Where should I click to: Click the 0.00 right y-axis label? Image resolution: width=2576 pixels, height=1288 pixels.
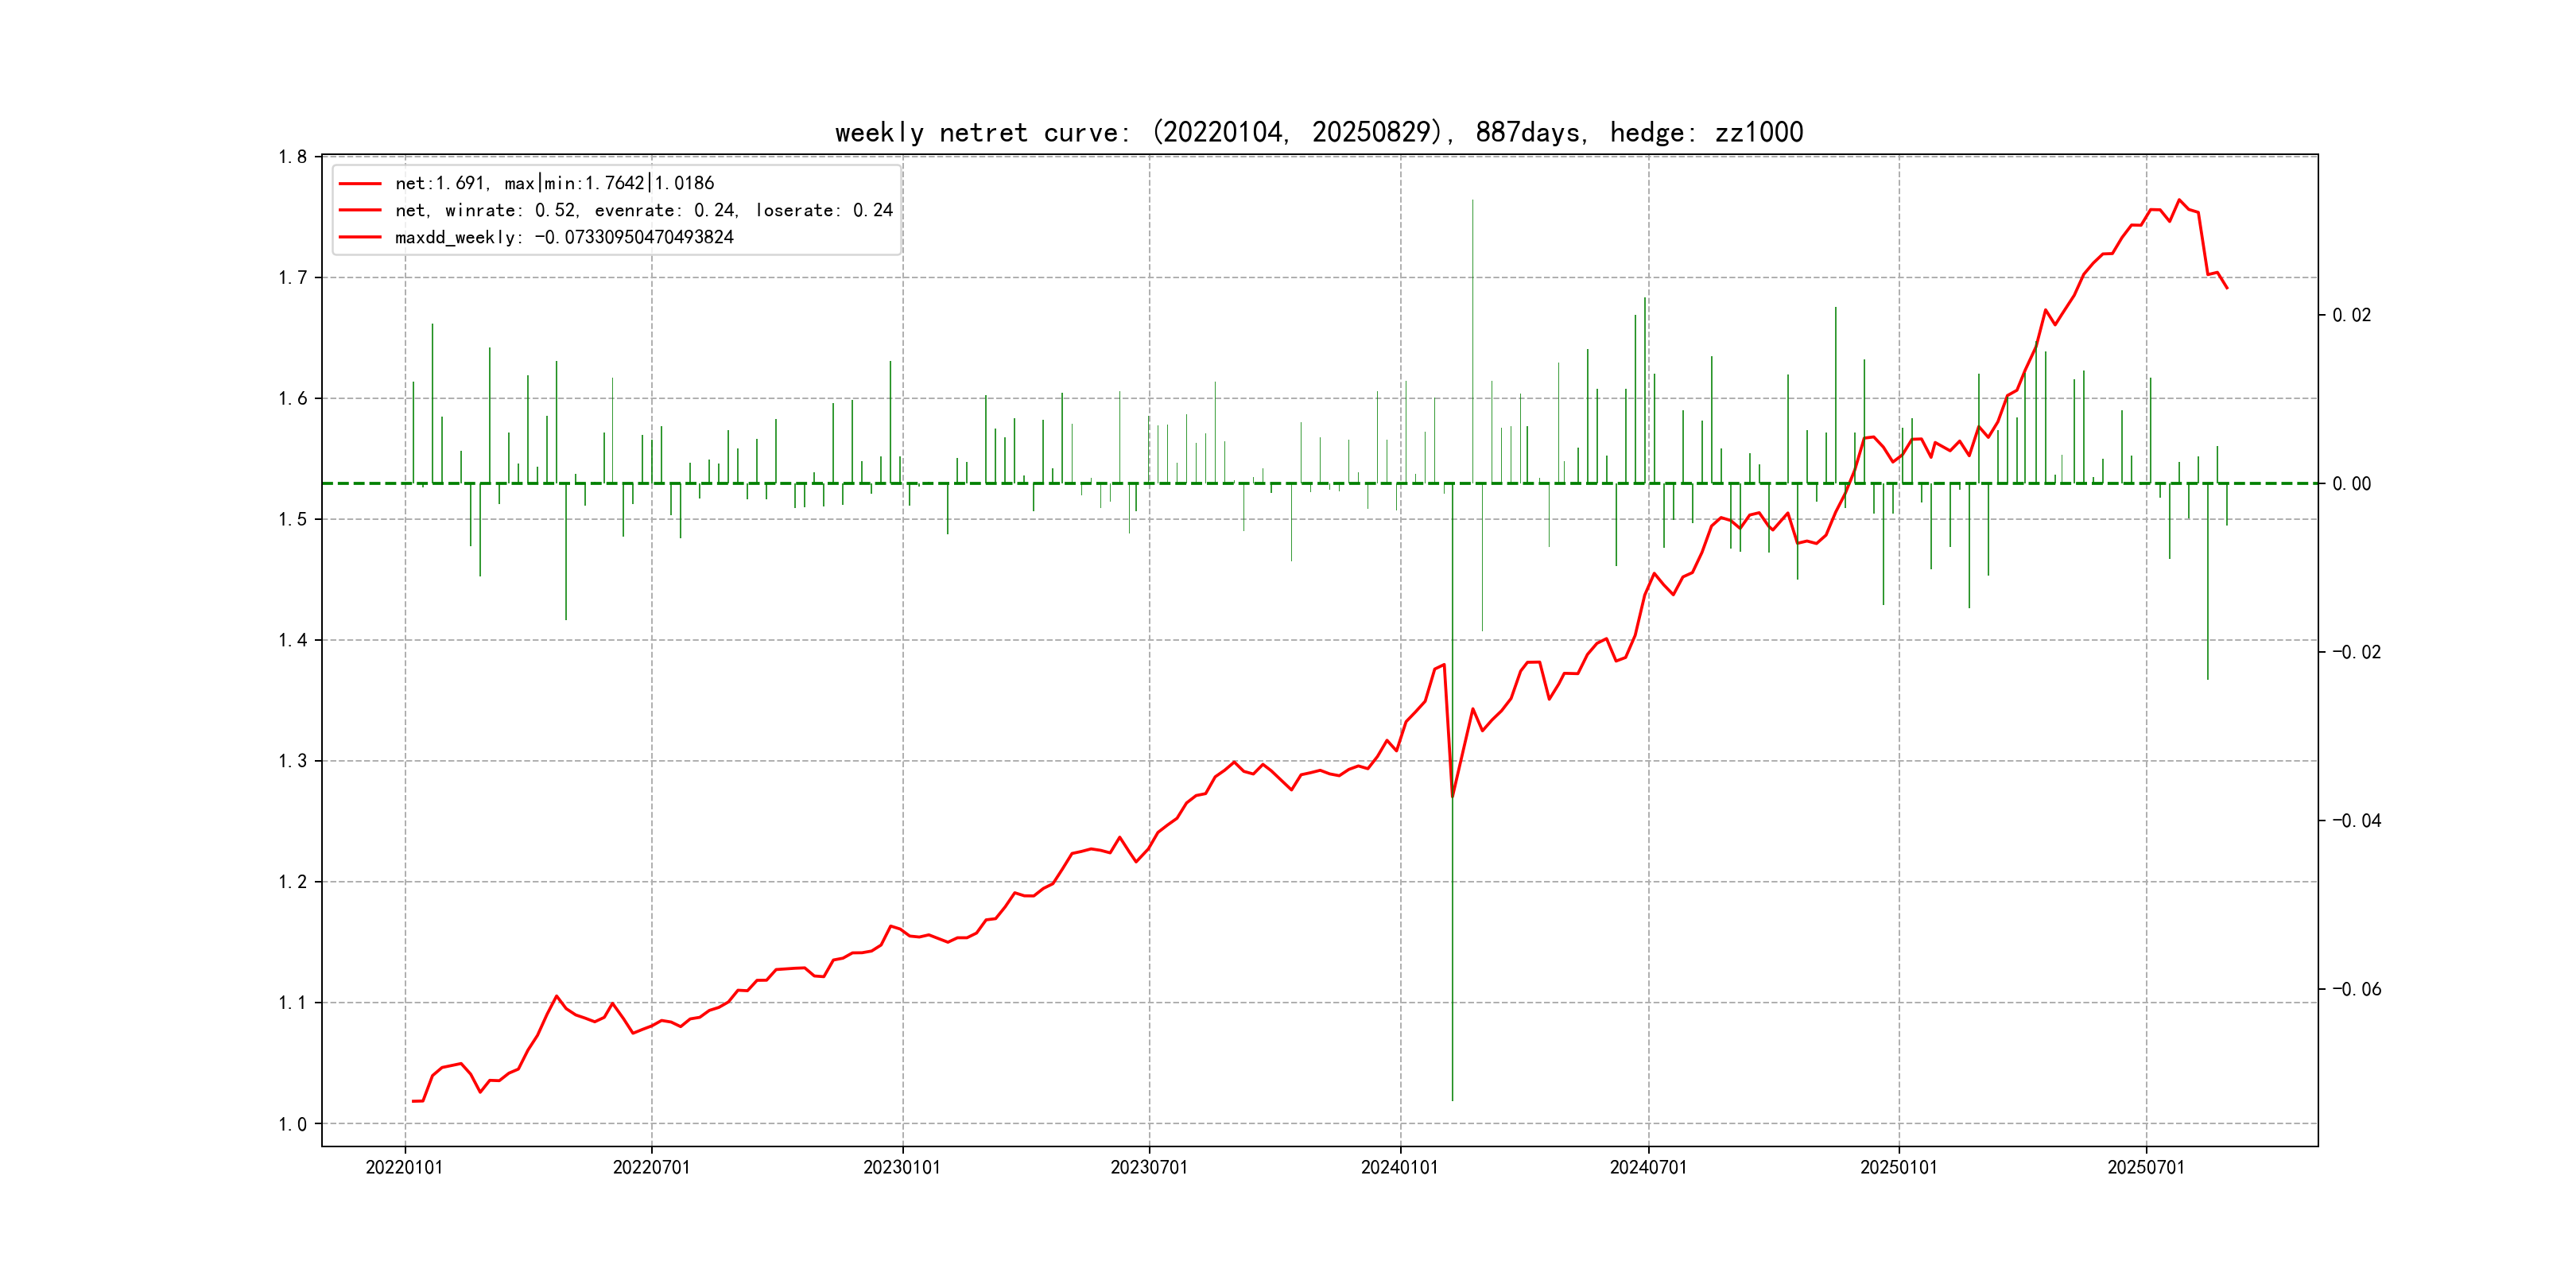click(2351, 484)
